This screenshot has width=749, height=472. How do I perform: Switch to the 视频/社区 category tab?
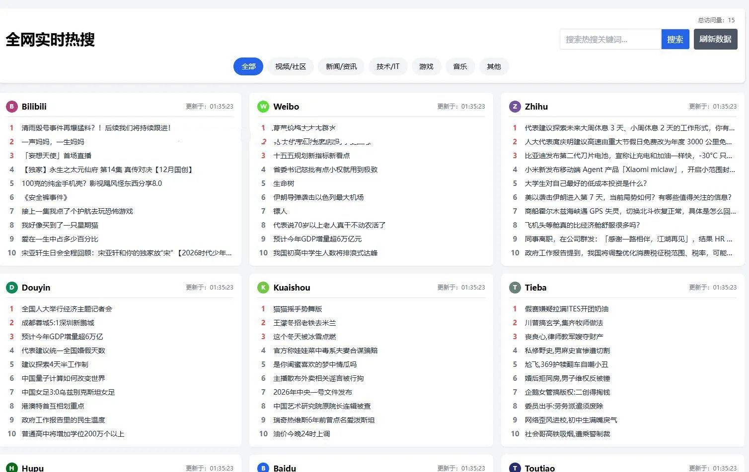click(290, 66)
